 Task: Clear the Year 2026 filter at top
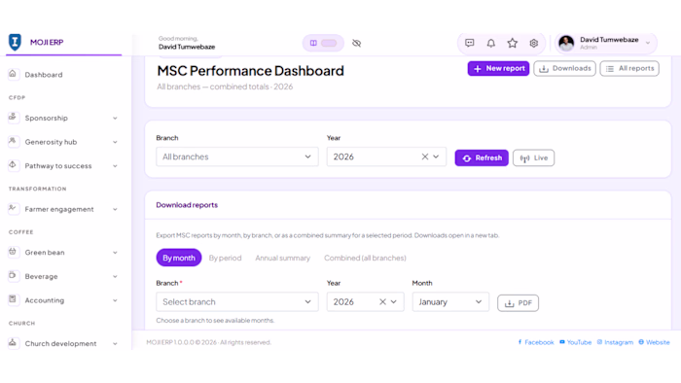(x=425, y=157)
